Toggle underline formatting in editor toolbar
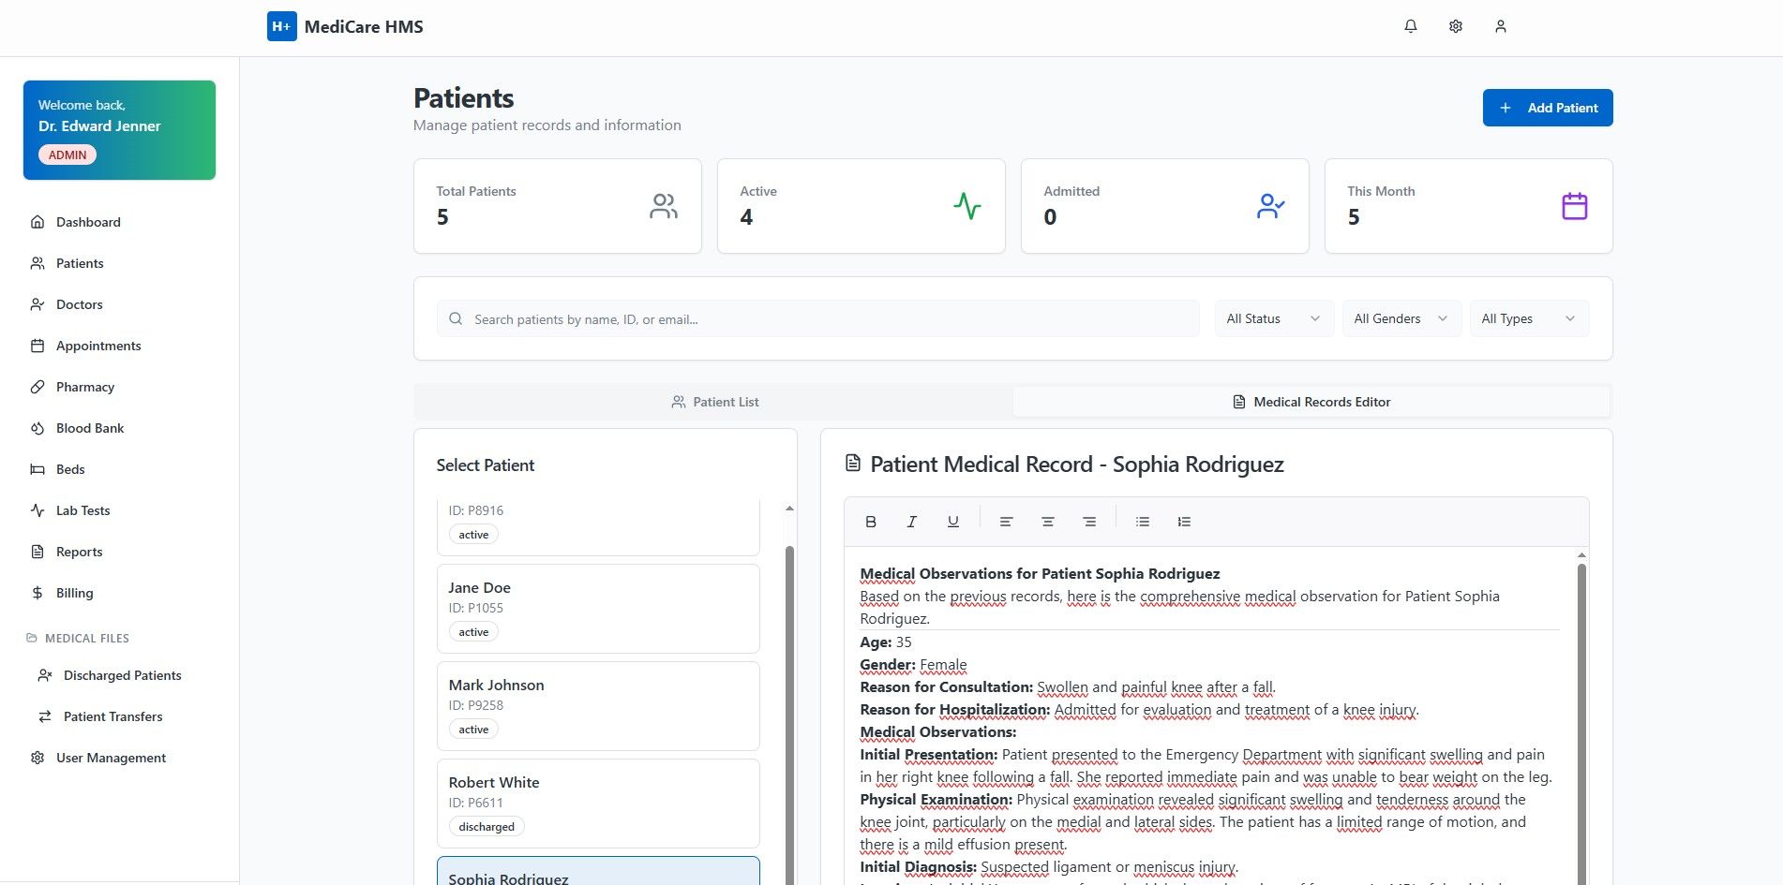This screenshot has height=885, width=1783. (x=952, y=522)
